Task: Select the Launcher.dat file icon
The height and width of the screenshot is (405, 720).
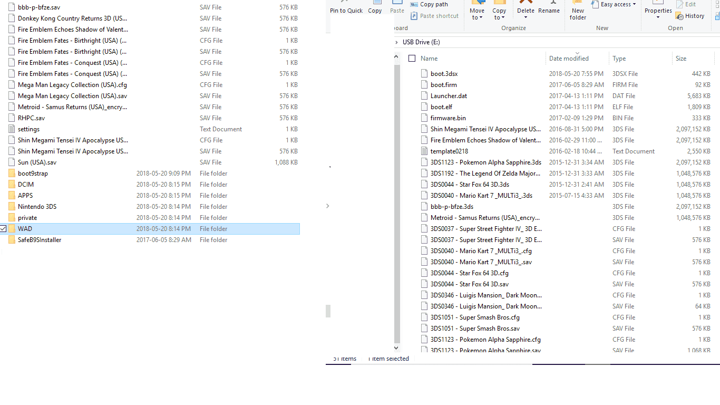Action: (x=425, y=96)
